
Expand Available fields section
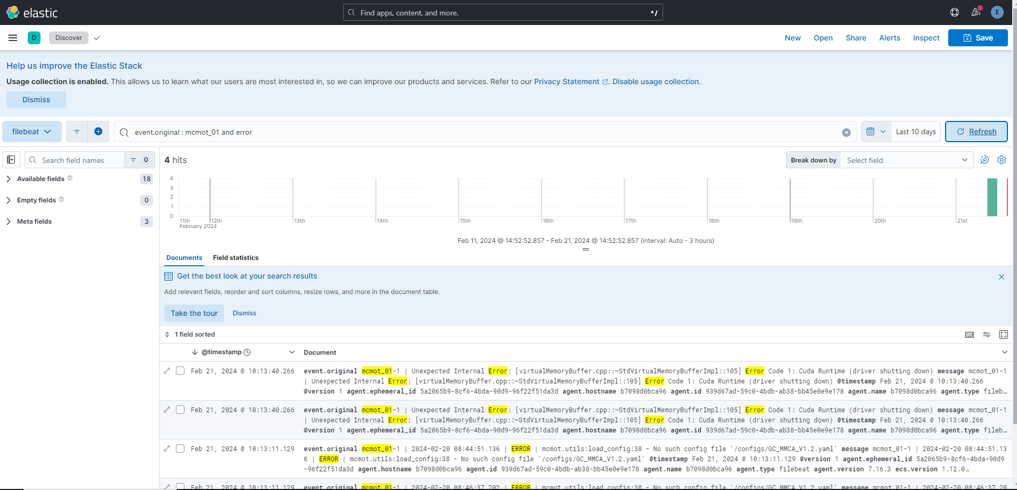point(9,179)
